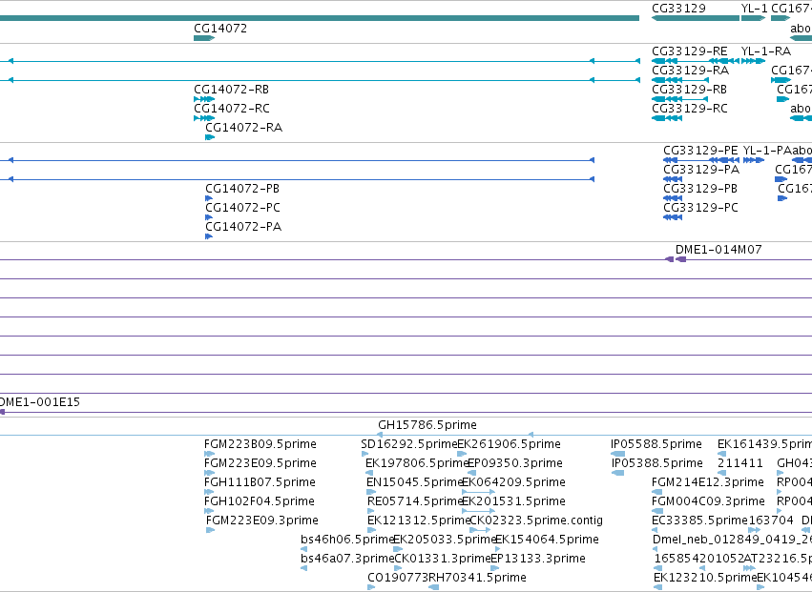This screenshot has width=812, height=592.
Task: Open the CG33129-RE transcript label
Action: click(689, 51)
